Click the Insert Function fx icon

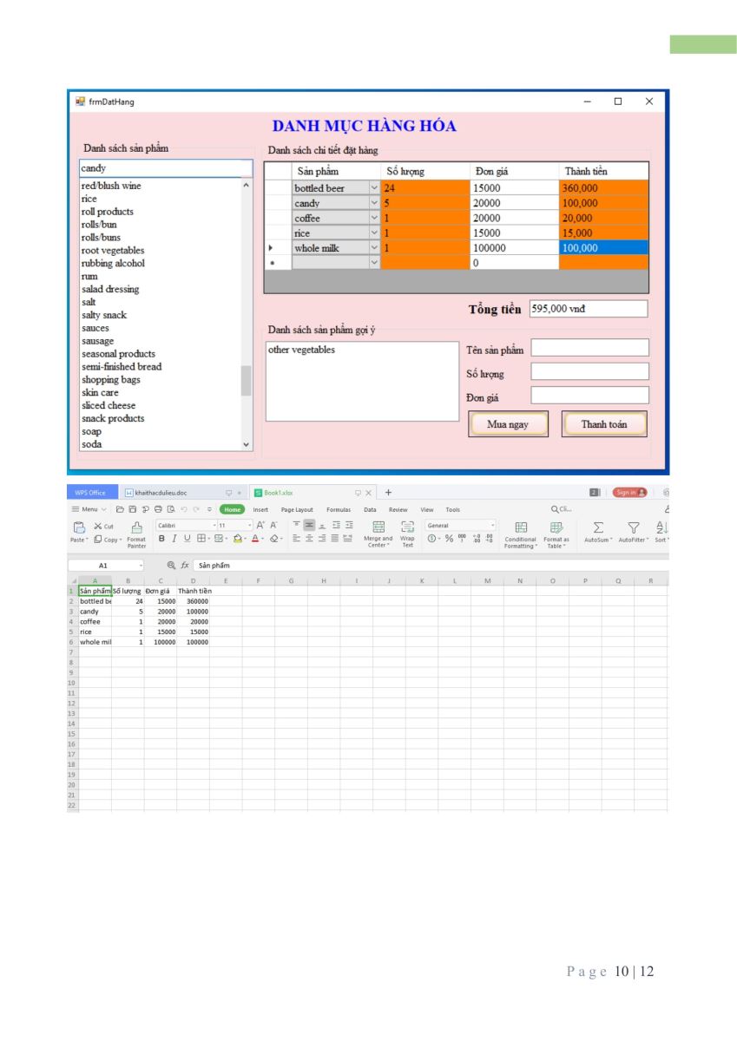coord(185,565)
